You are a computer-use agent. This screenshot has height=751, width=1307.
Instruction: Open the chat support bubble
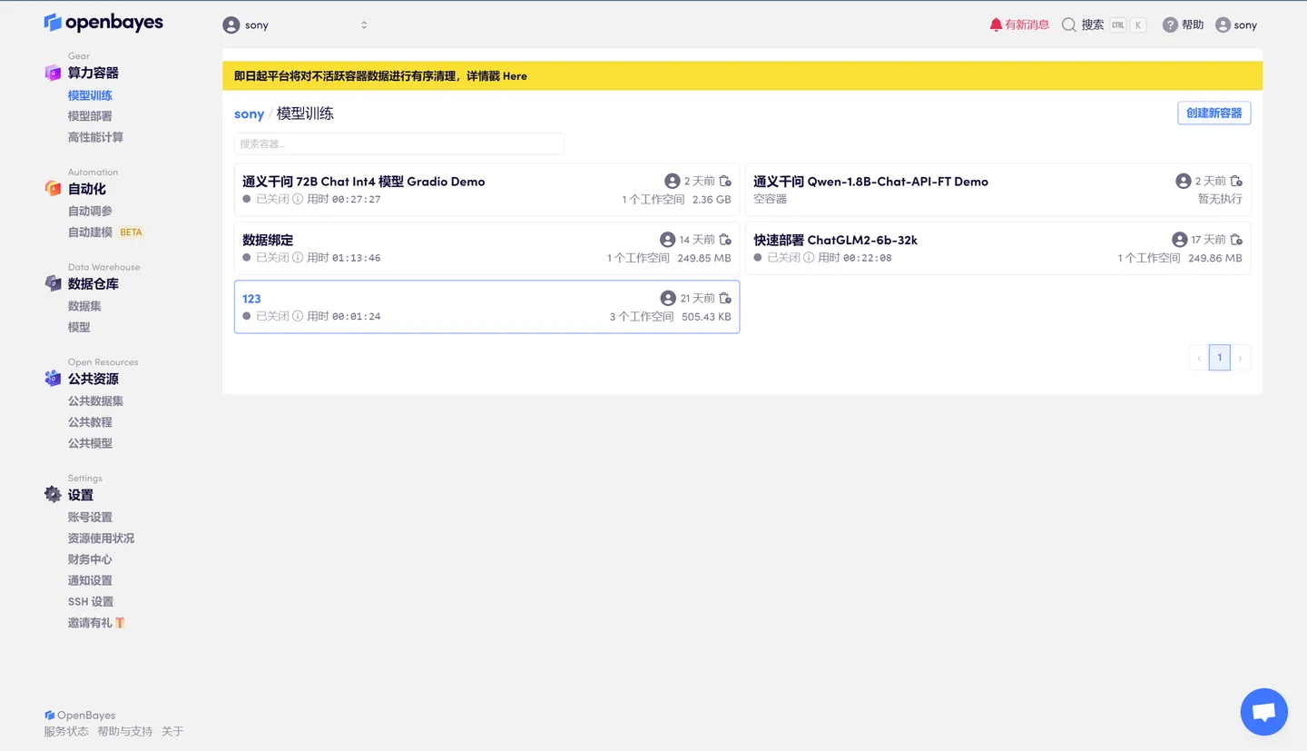[1263, 711]
